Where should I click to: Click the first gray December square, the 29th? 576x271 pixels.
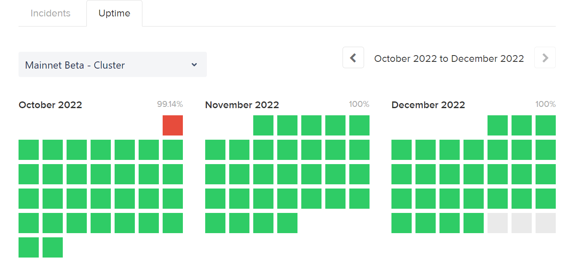pyautogui.click(x=498, y=223)
